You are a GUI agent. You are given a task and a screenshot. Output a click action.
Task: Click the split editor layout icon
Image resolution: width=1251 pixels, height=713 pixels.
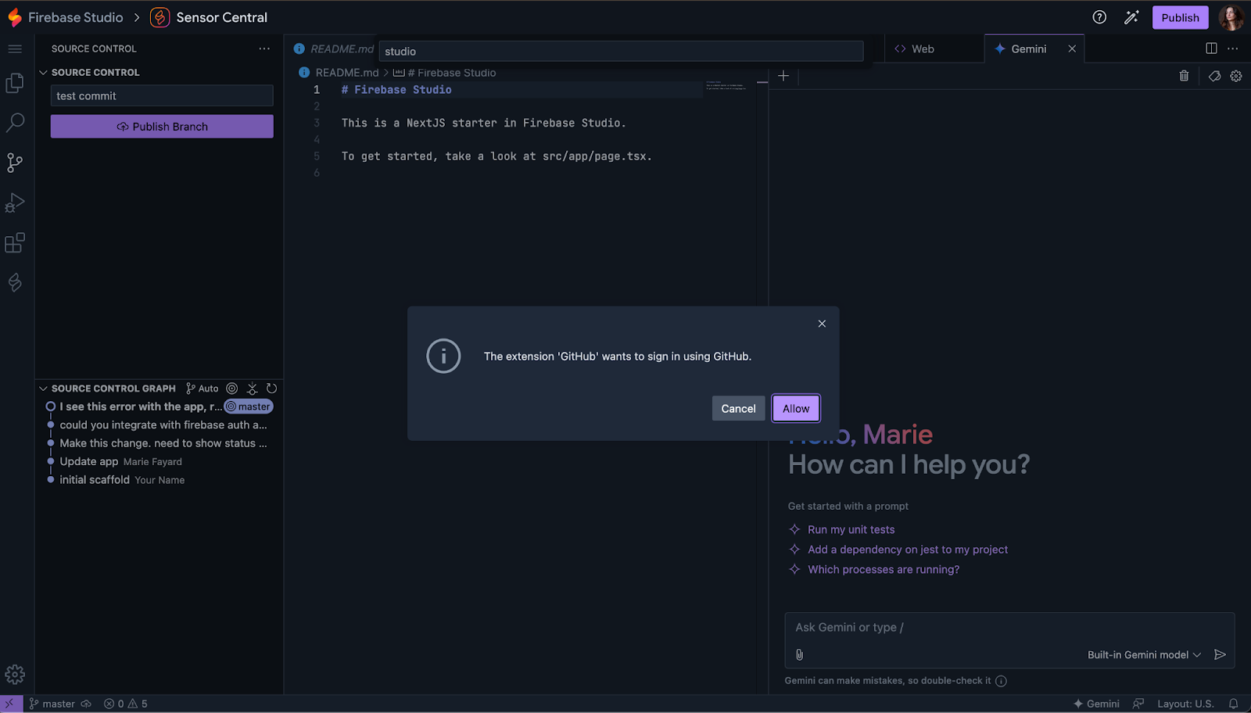1211,48
